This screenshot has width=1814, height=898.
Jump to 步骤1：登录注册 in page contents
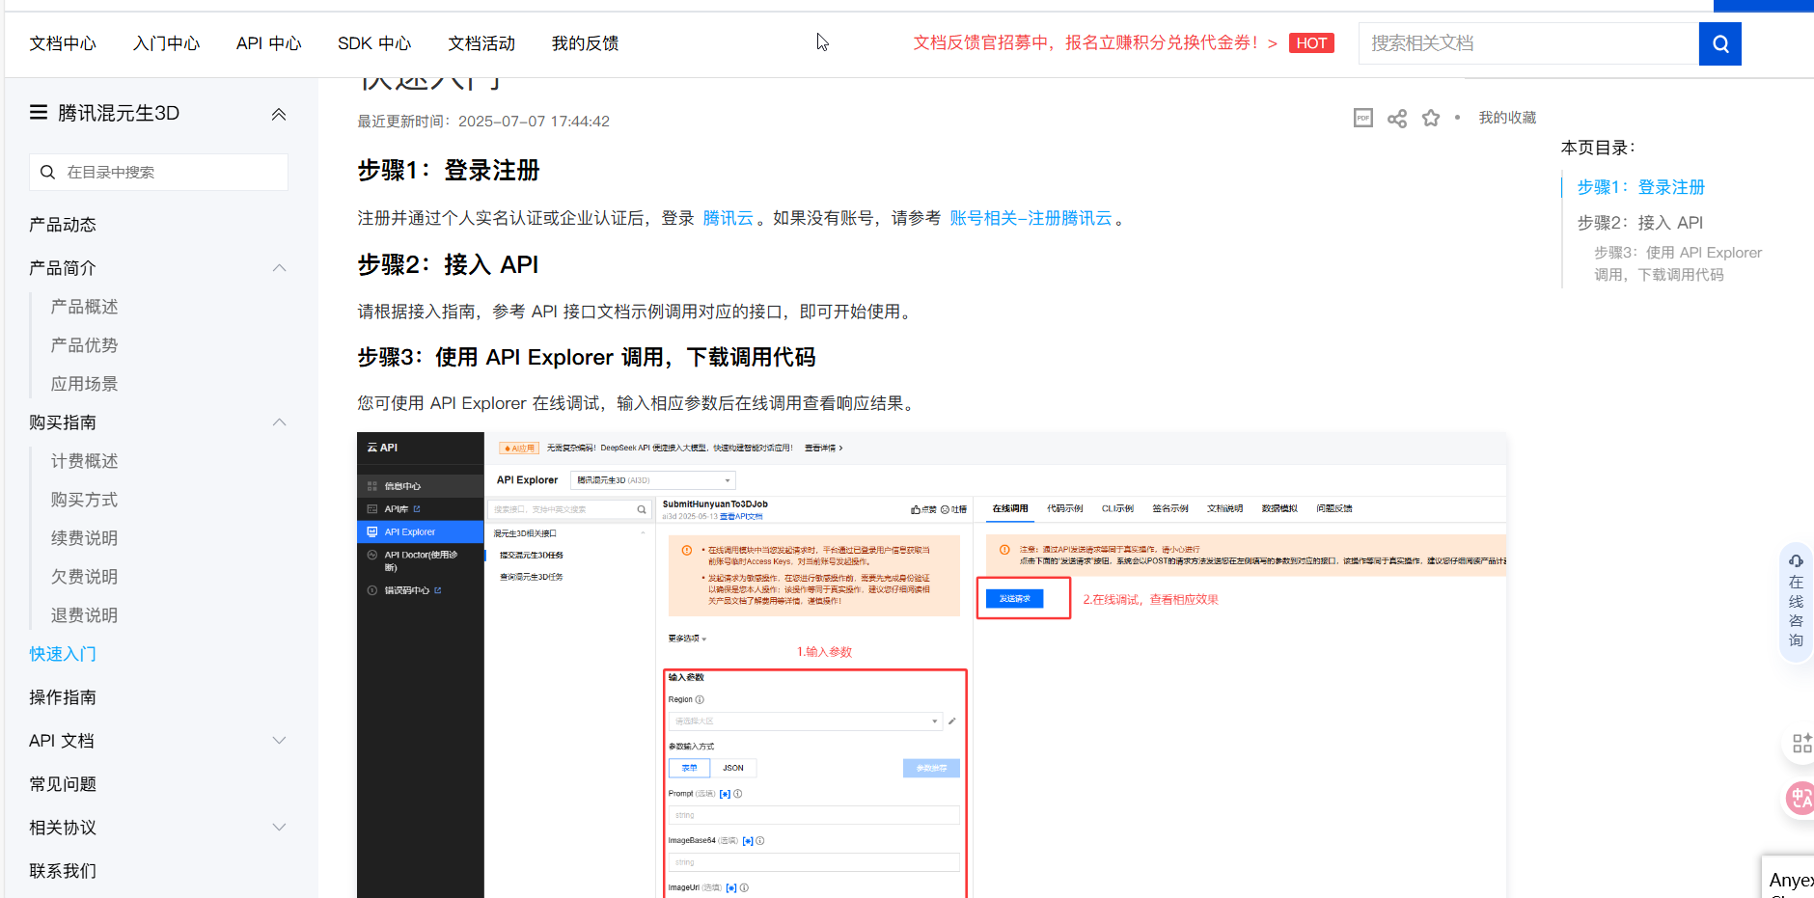pyautogui.click(x=1640, y=187)
